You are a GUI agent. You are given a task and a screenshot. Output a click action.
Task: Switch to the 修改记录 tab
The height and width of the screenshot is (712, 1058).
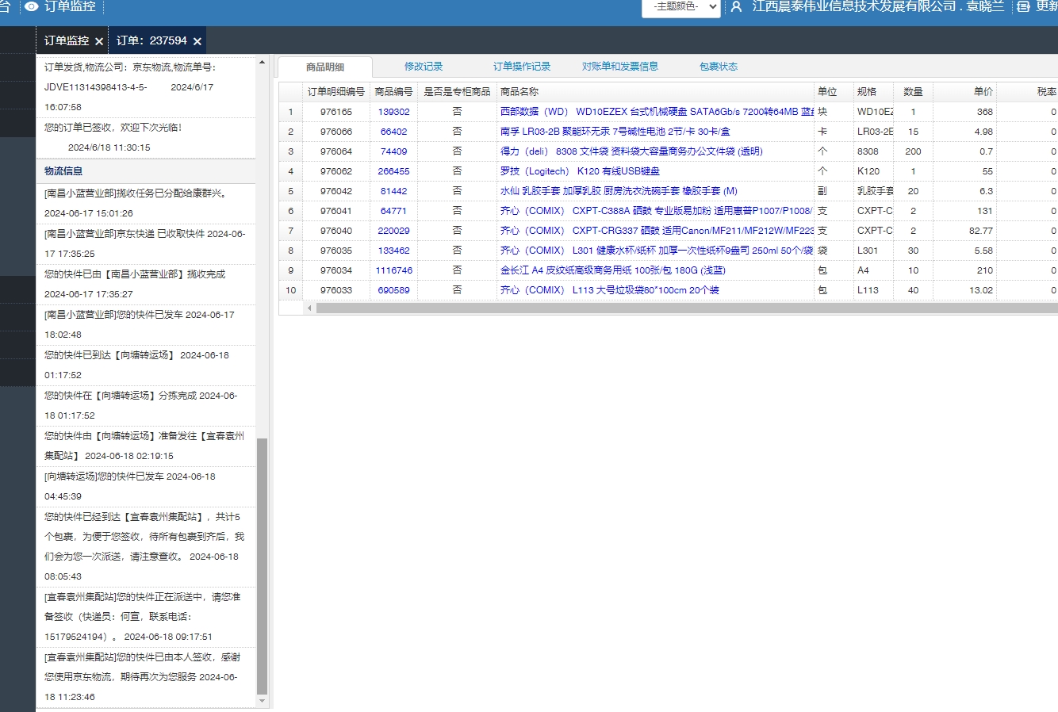click(424, 67)
